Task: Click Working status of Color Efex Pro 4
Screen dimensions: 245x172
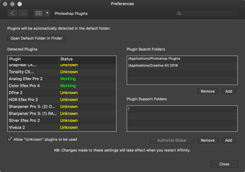Action: point(68,86)
